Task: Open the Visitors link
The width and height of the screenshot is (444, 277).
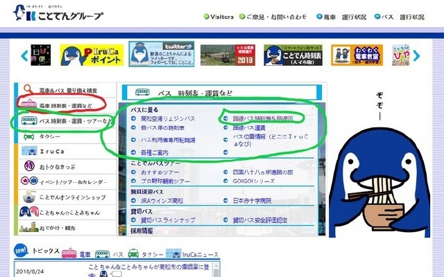Action: pos(219,17)
